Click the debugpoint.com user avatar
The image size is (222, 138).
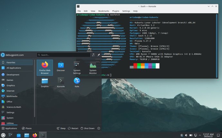pyautogui.click(x=3, y=55)
